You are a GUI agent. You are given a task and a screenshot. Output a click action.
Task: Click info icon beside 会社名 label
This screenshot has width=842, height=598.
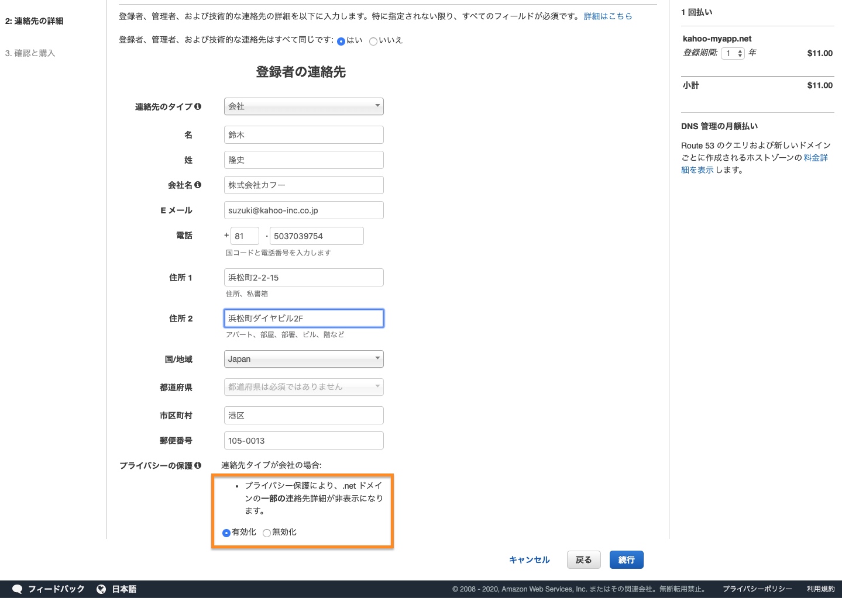[x=198, y=185]
